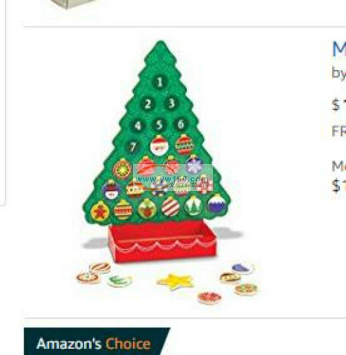
Task: Click the number 1 circle on the tree
Action: (160, 82)
